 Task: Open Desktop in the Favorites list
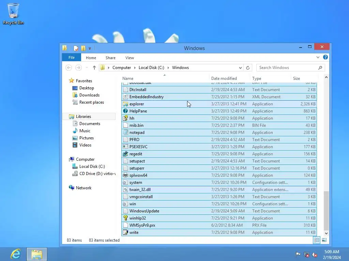pyautogui.click(x=87, y=88)
